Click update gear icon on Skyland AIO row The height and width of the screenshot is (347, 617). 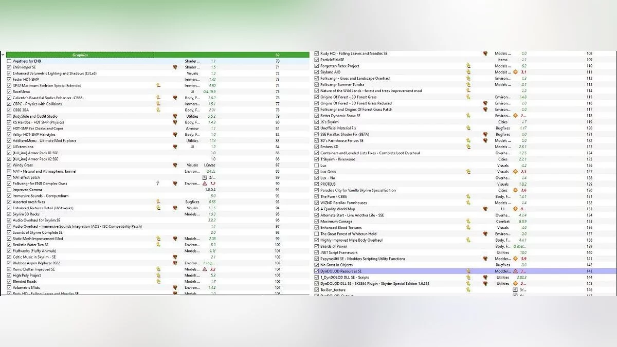pos(516,72)
